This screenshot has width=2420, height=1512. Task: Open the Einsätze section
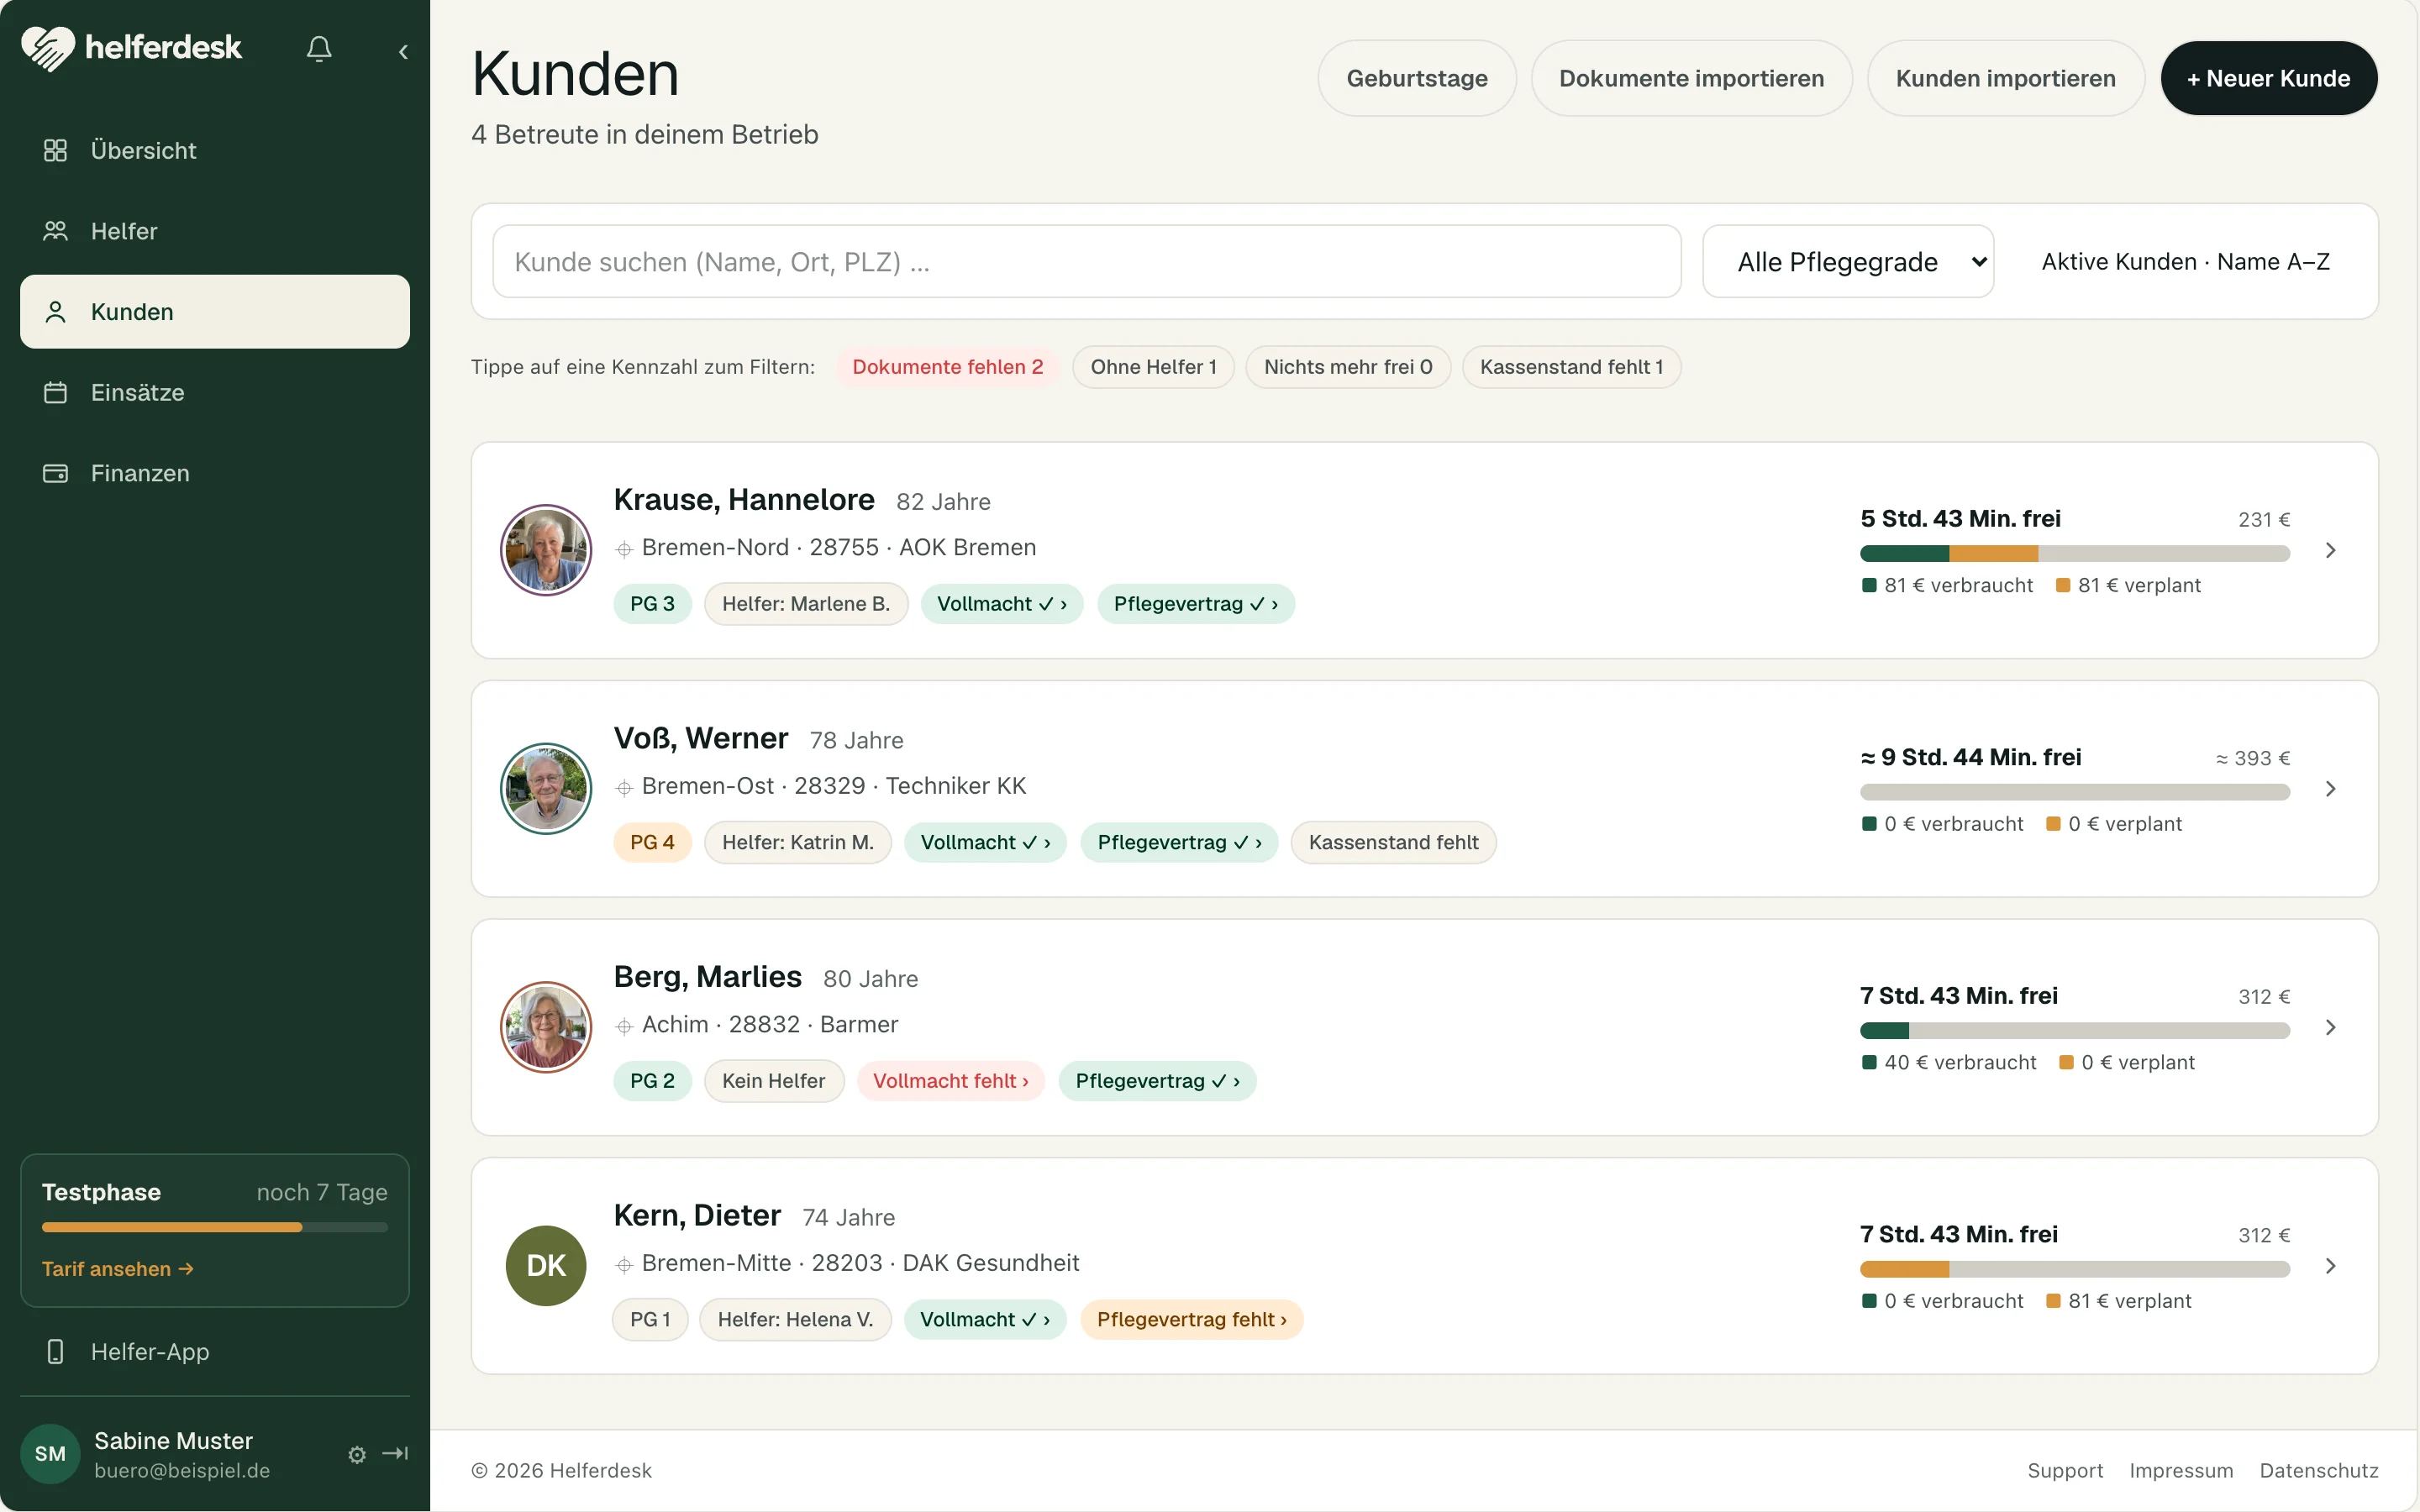coord(215,392)
